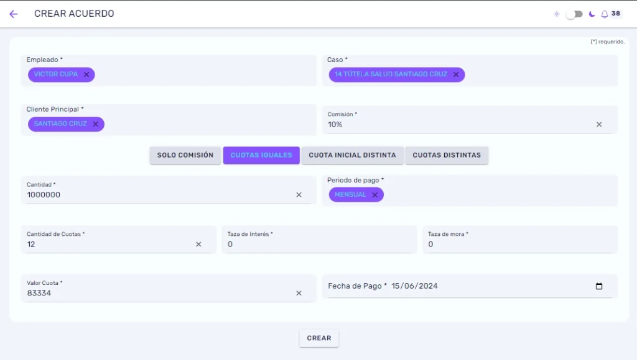The height and width of the screenshot is (360, 637).
Task: Toggle the dark mode switch
Action: (x=574, y=14)
